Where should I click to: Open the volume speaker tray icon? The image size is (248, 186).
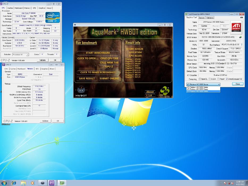click(232, 183)
